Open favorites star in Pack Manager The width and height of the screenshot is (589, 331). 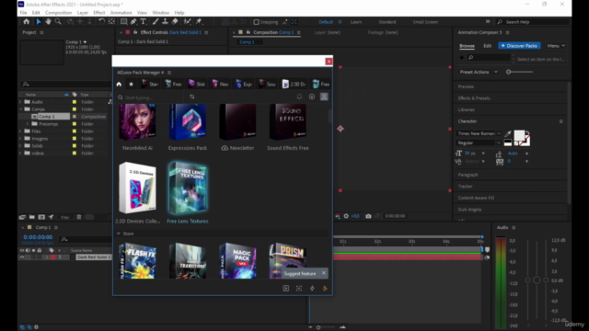click(131, 84)
